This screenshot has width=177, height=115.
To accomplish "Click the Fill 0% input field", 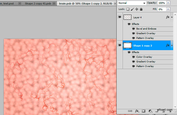I will tap(162, 9).
